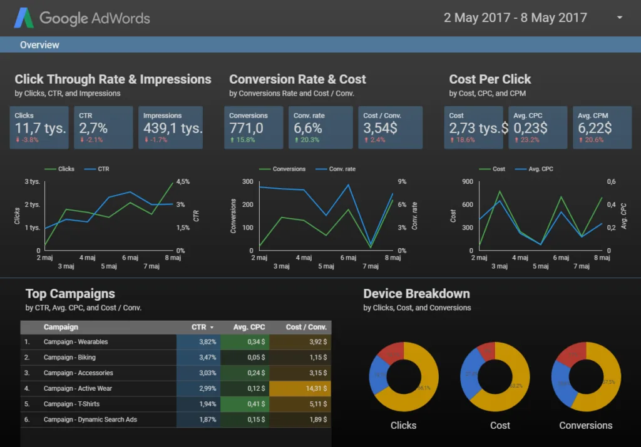
Task: Toggle the Avg. CPC legend item
Action: point(535,169)
